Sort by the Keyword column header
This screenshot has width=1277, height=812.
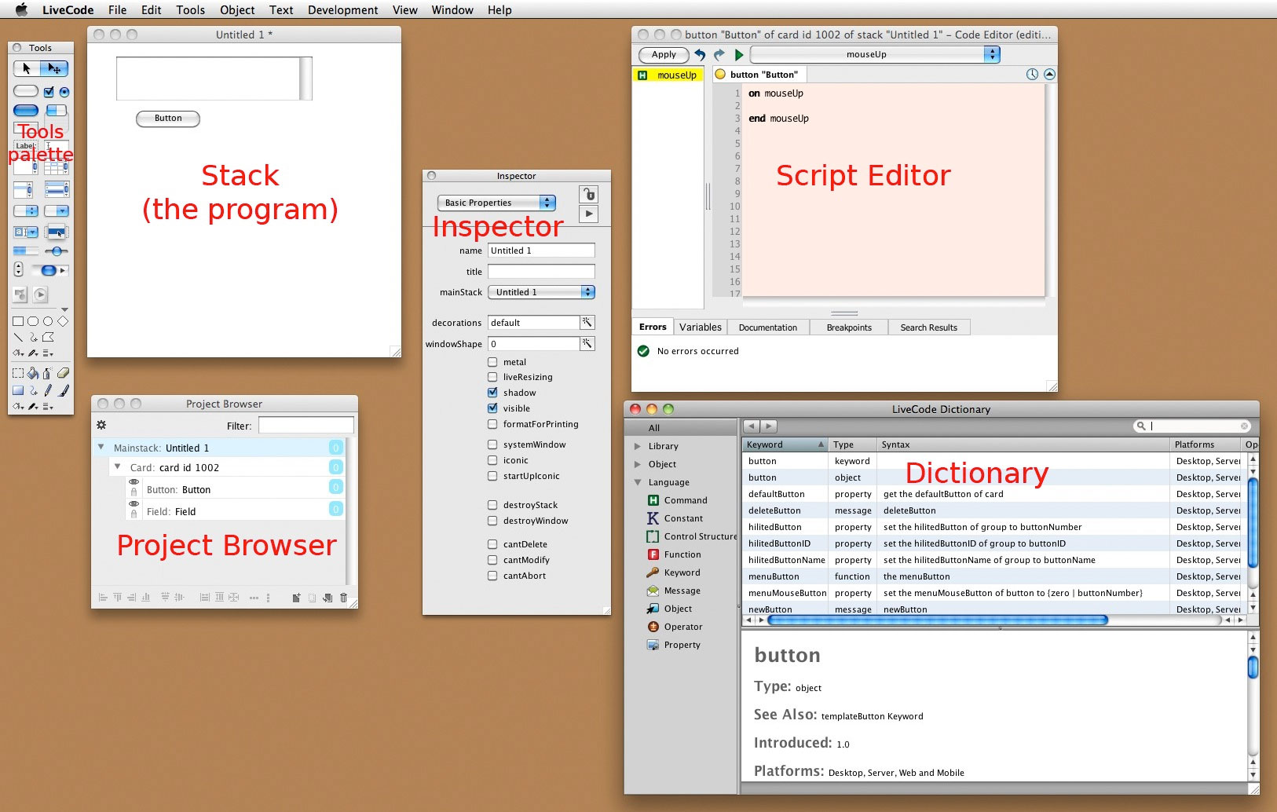pyautogui.click(x=785, y=444)
